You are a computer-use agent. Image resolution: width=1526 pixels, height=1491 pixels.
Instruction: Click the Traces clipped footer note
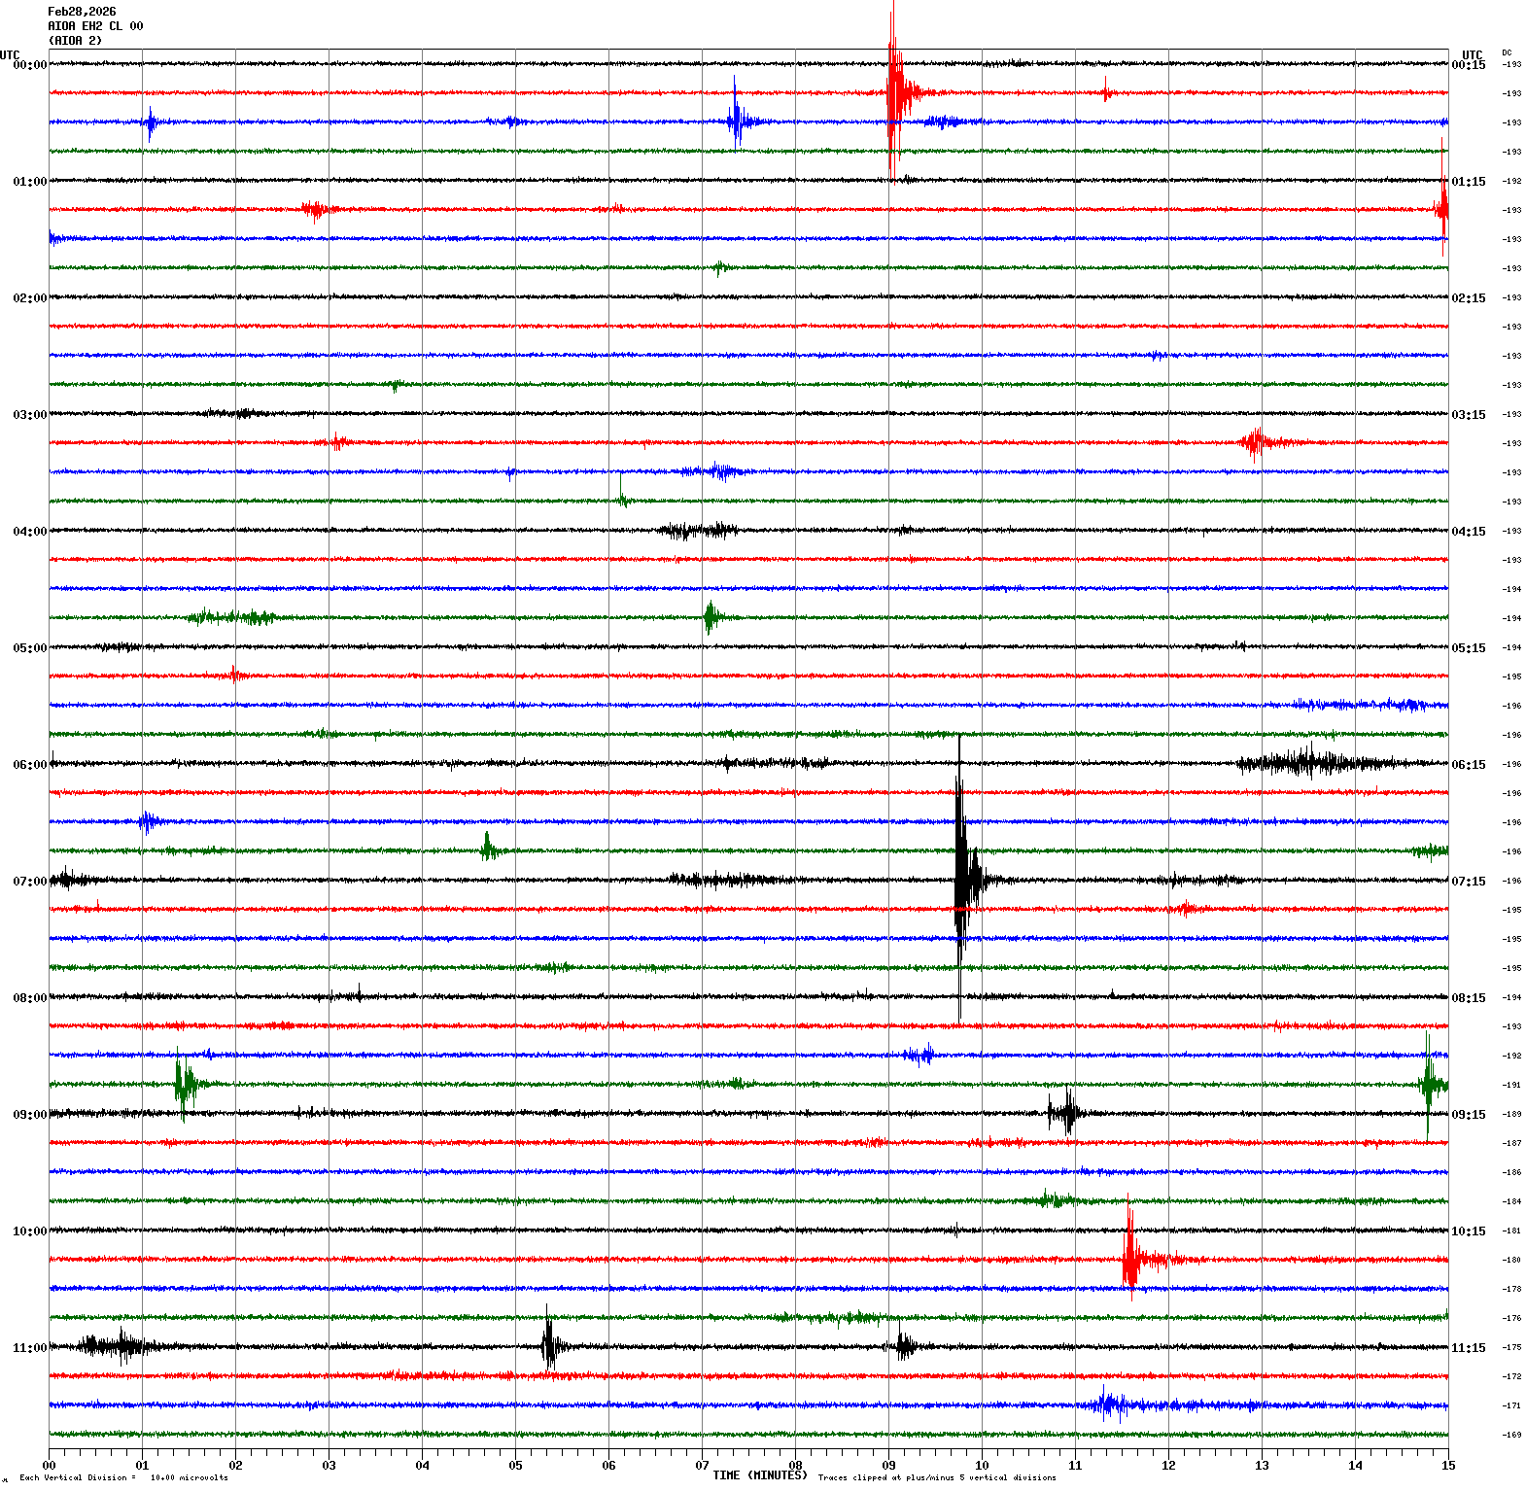(937, 1478)
